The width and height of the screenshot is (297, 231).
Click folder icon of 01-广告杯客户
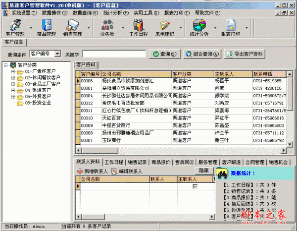point(20,72)
